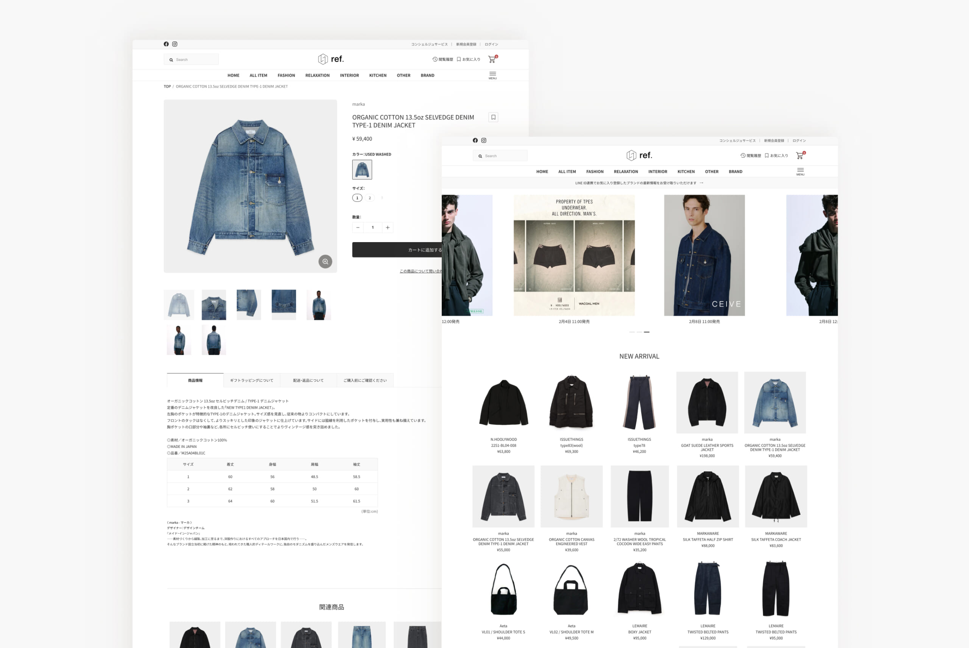Click ログイン in back product window
The image size is (969, 648).
click(492, 44)
